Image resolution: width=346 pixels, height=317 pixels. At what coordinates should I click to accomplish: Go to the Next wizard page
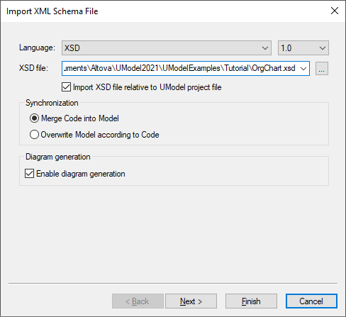point(191,301)
